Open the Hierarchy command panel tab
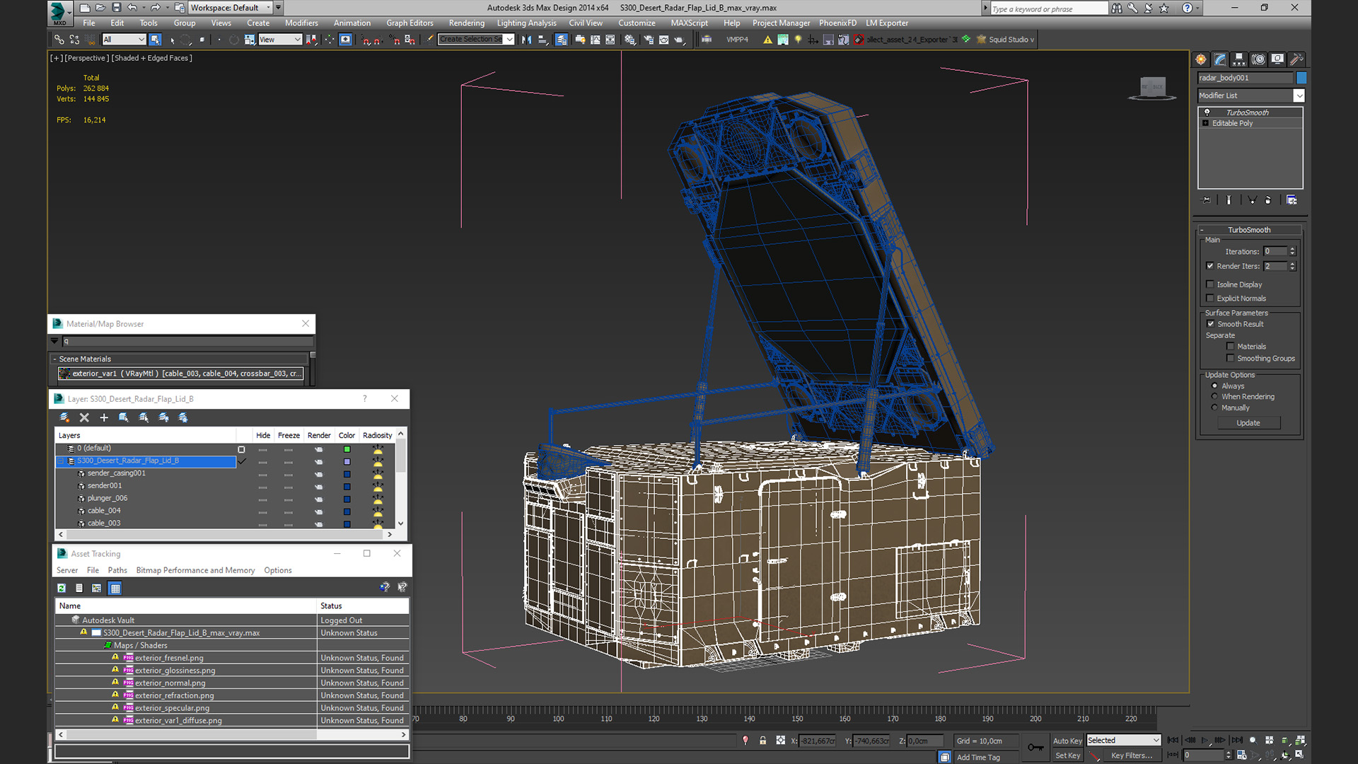 pyautogui.click(x=1238, y=59)
